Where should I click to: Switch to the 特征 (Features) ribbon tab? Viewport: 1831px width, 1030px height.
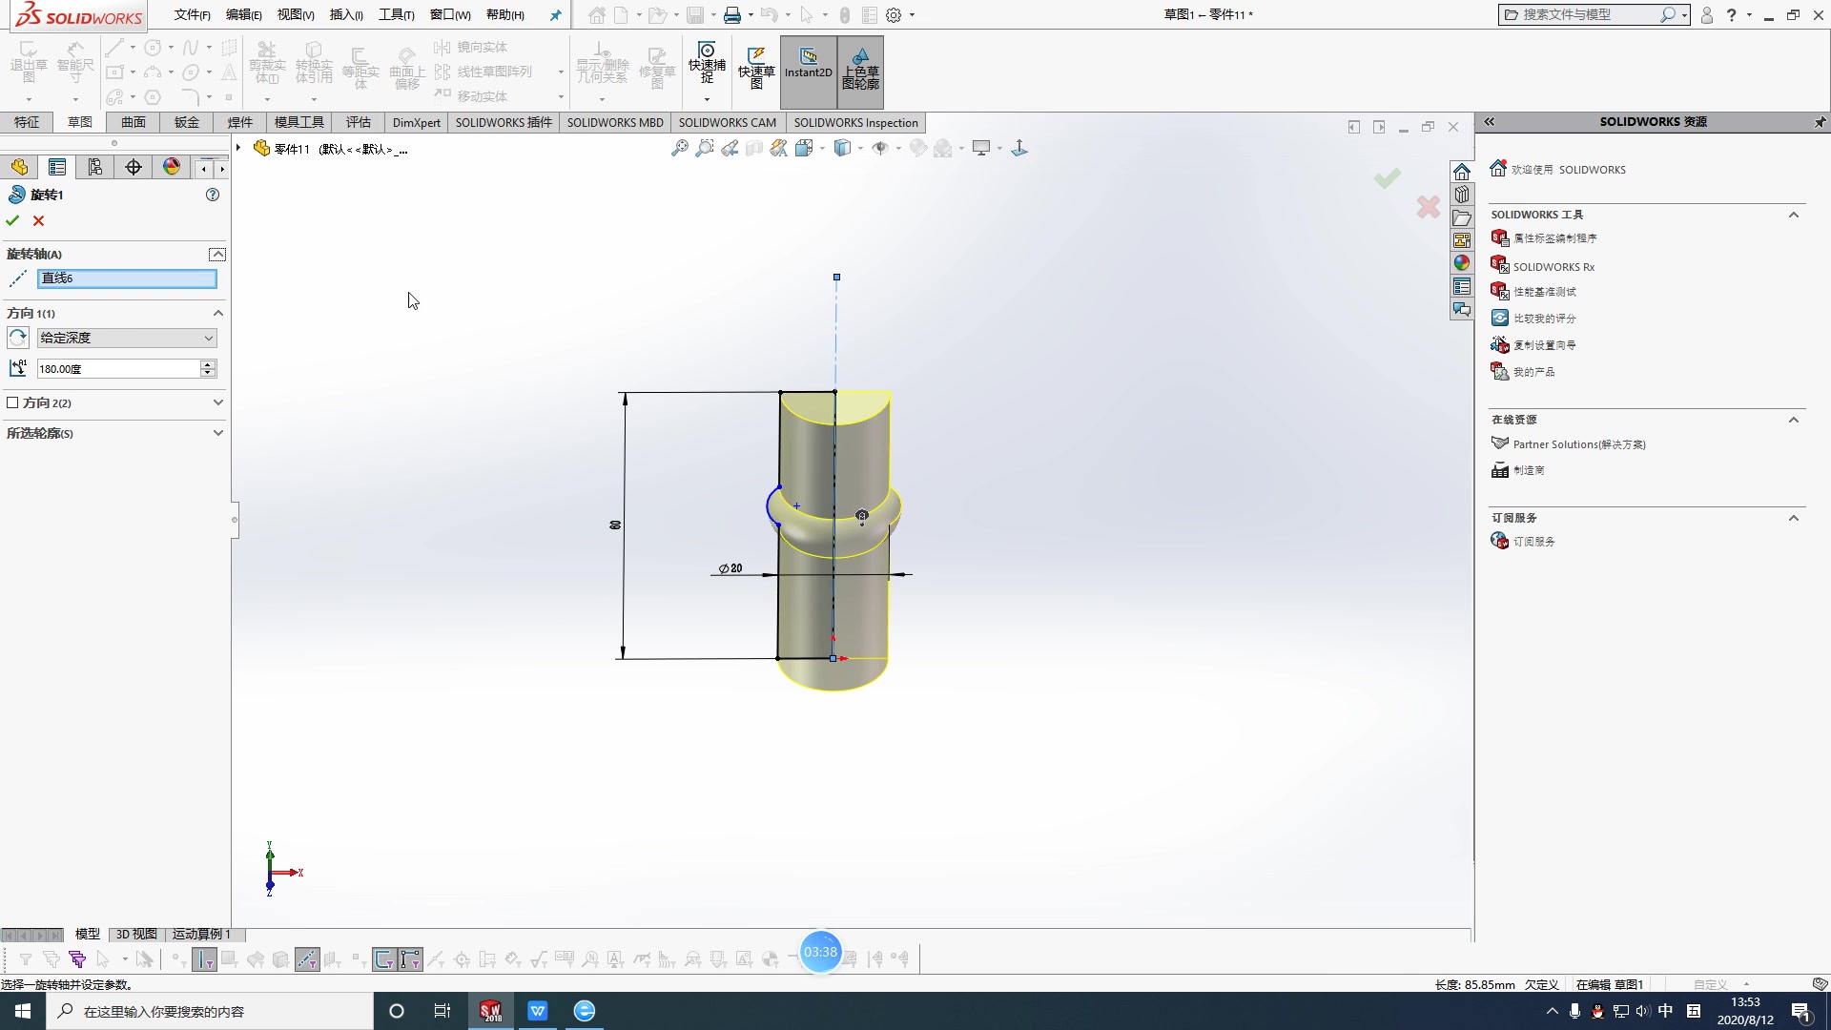click(27, 122)
